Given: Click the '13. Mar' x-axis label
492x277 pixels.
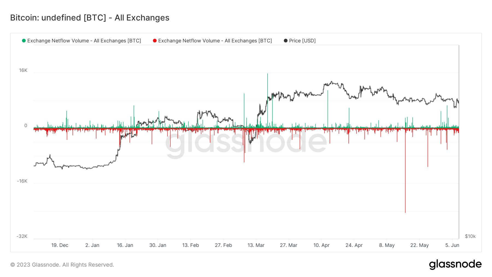Looking at the screenshot, I should (x=256, y=245).
